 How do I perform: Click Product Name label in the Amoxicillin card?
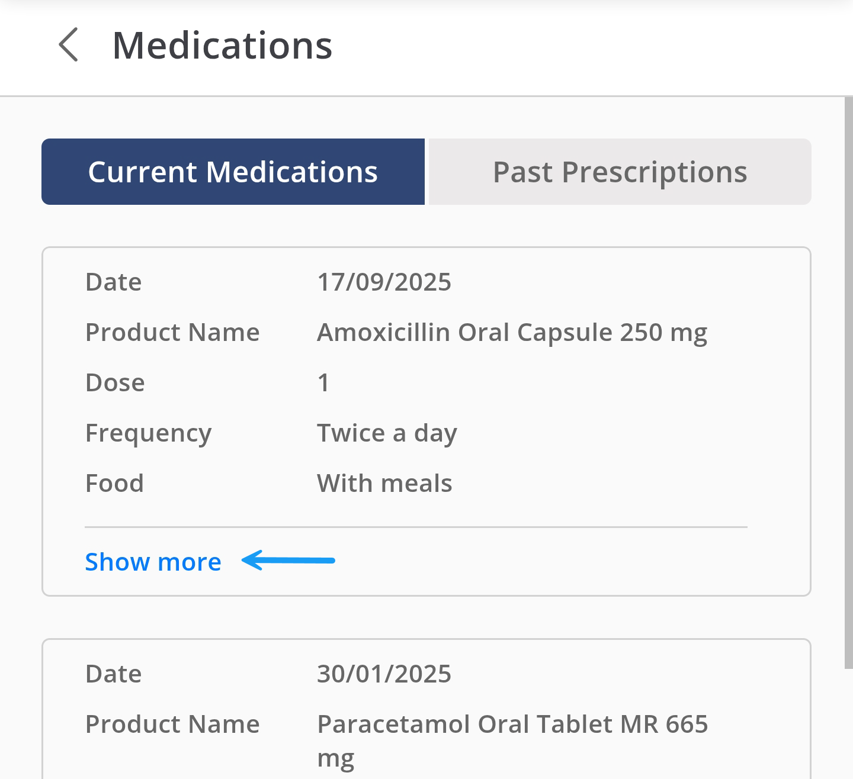coord(172,333)
